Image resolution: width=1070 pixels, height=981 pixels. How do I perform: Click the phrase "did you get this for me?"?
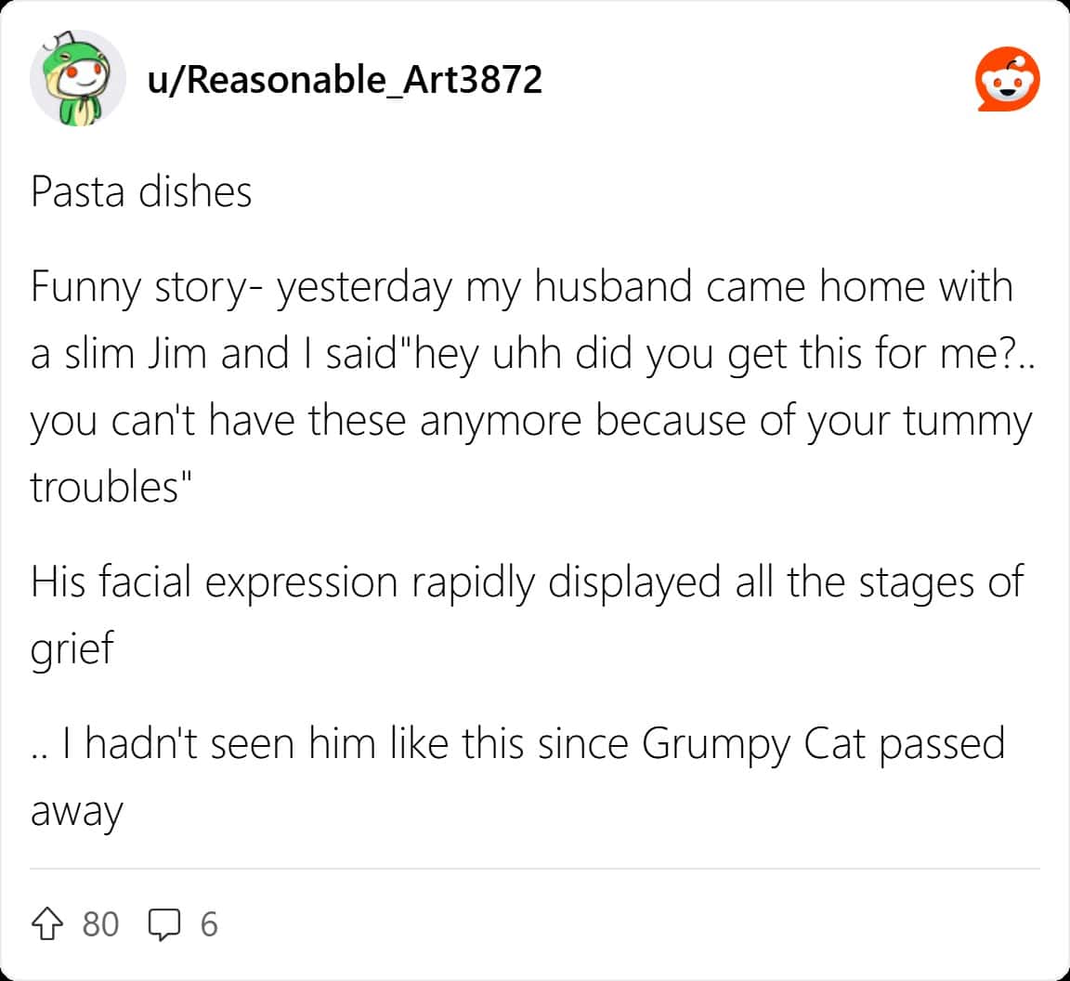click(x=801, y=356)
